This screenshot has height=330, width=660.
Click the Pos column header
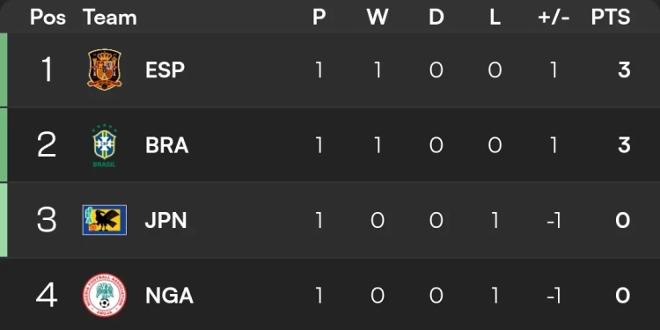pyautogui.click(x=48, y=18)
